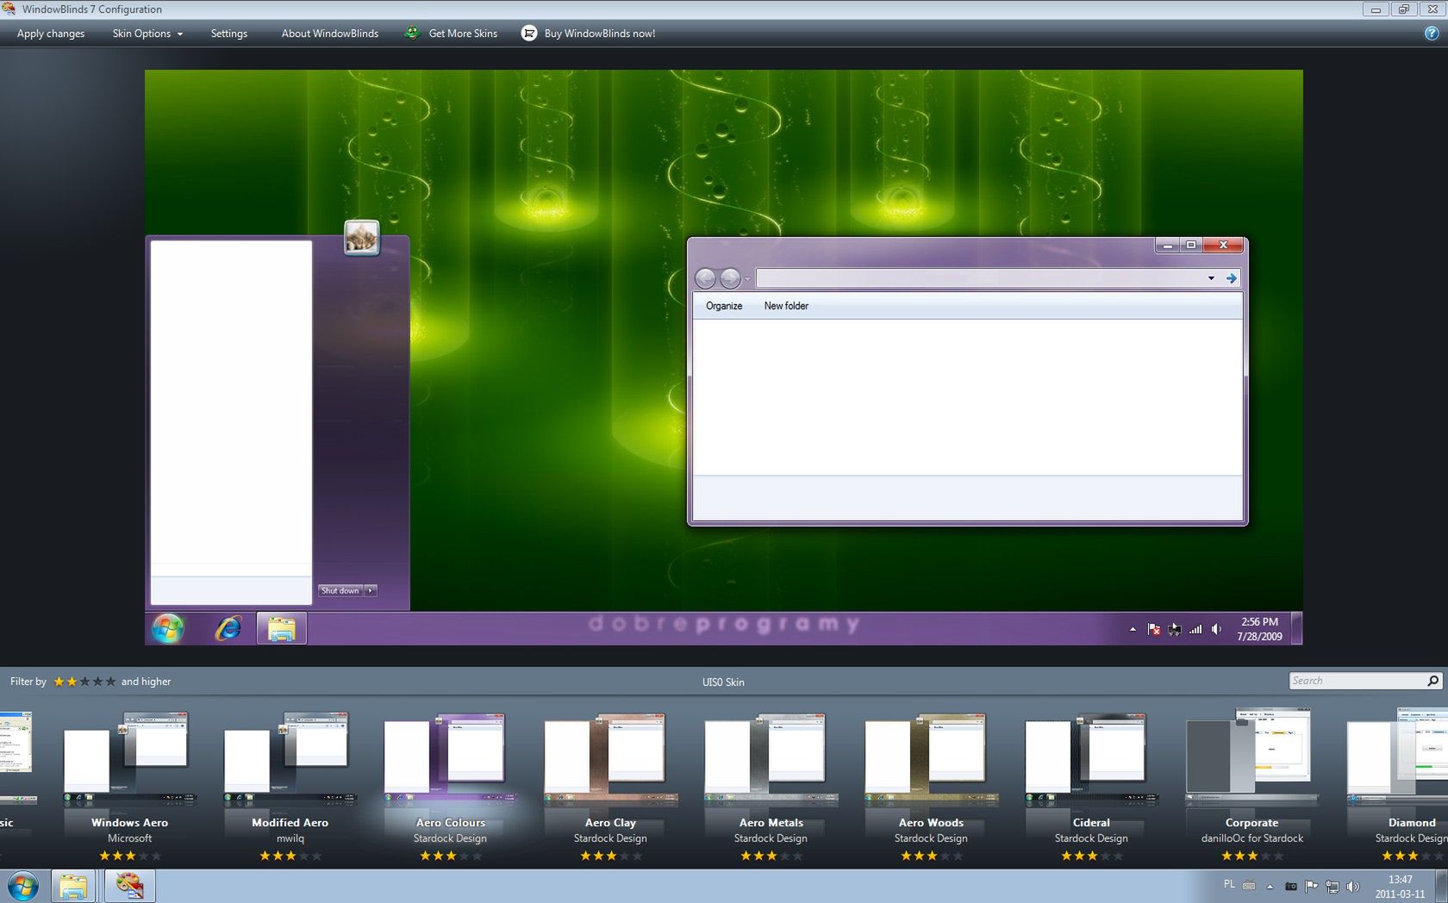Open About WindowBlinds
This screenshot has width=1448, height=903.
(330, 34)
